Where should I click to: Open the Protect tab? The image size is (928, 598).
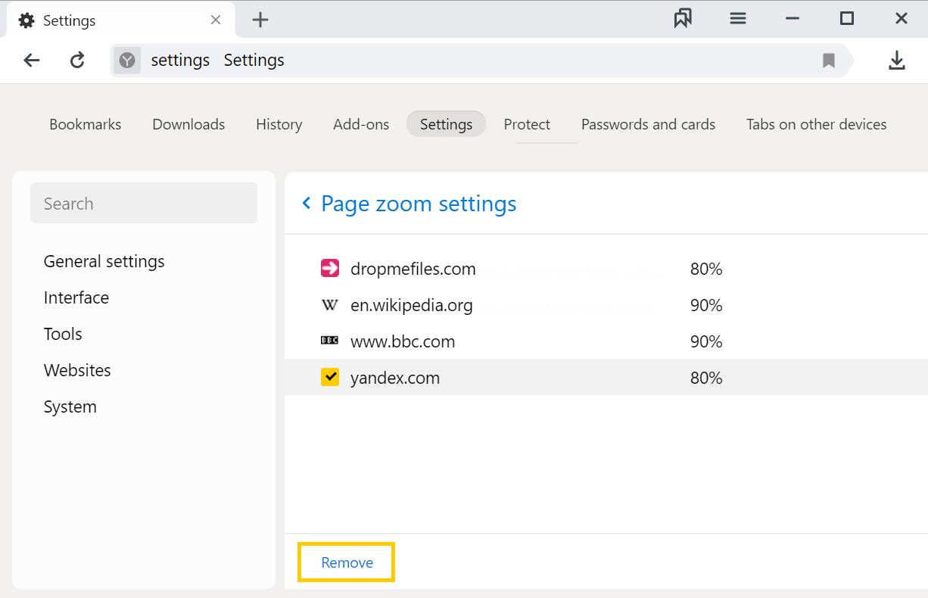pyautogui.click(x=527, y=124)
